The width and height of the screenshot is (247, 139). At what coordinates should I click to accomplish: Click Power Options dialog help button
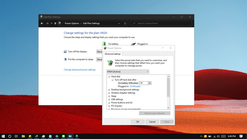[x=162, y=48]
